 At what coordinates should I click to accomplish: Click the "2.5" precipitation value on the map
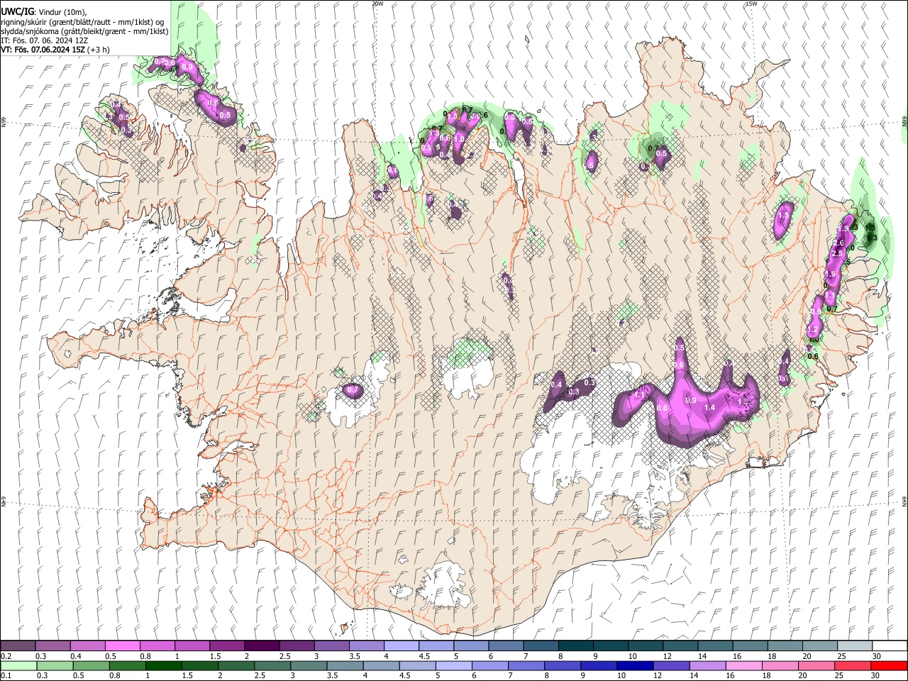(x=836, y=253)
